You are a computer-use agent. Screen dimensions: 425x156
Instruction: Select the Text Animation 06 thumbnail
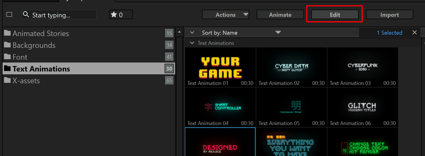click(363, 107)
